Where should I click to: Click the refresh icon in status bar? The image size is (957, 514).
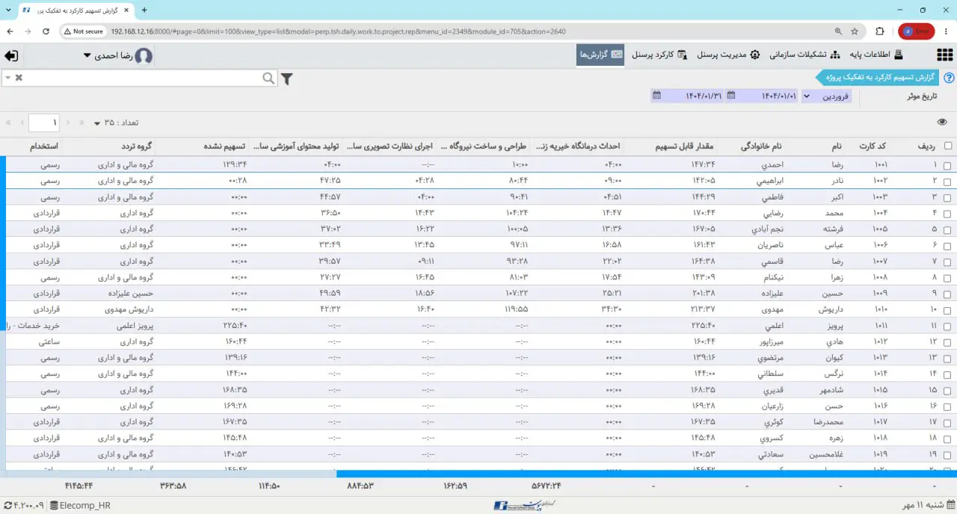(7, 506)
